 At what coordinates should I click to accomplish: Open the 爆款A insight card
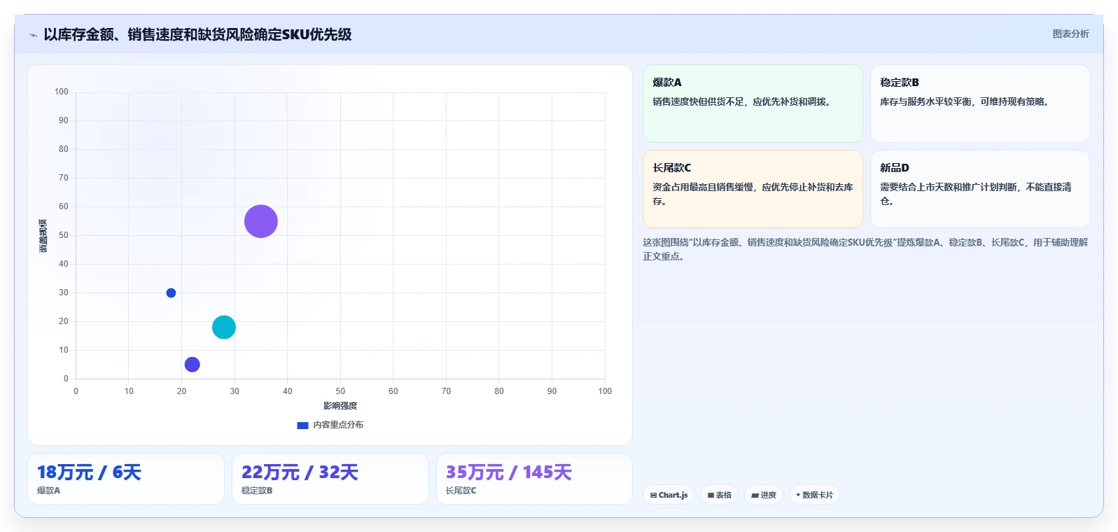click(753, 104)
